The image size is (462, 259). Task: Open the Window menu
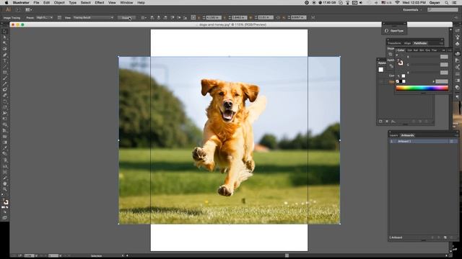click(127, 3)
